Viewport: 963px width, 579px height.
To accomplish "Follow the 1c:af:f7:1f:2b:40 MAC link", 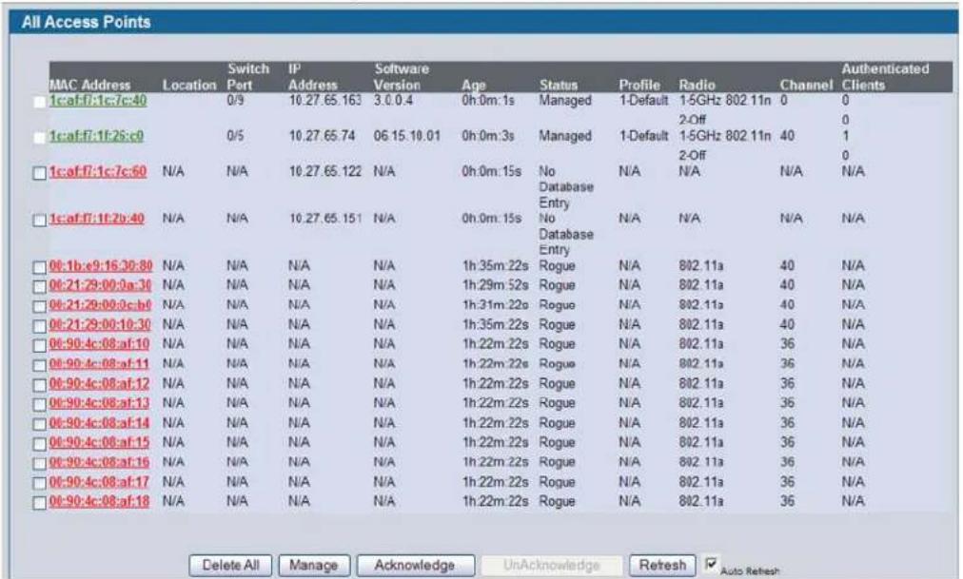I will click(97, 219).
